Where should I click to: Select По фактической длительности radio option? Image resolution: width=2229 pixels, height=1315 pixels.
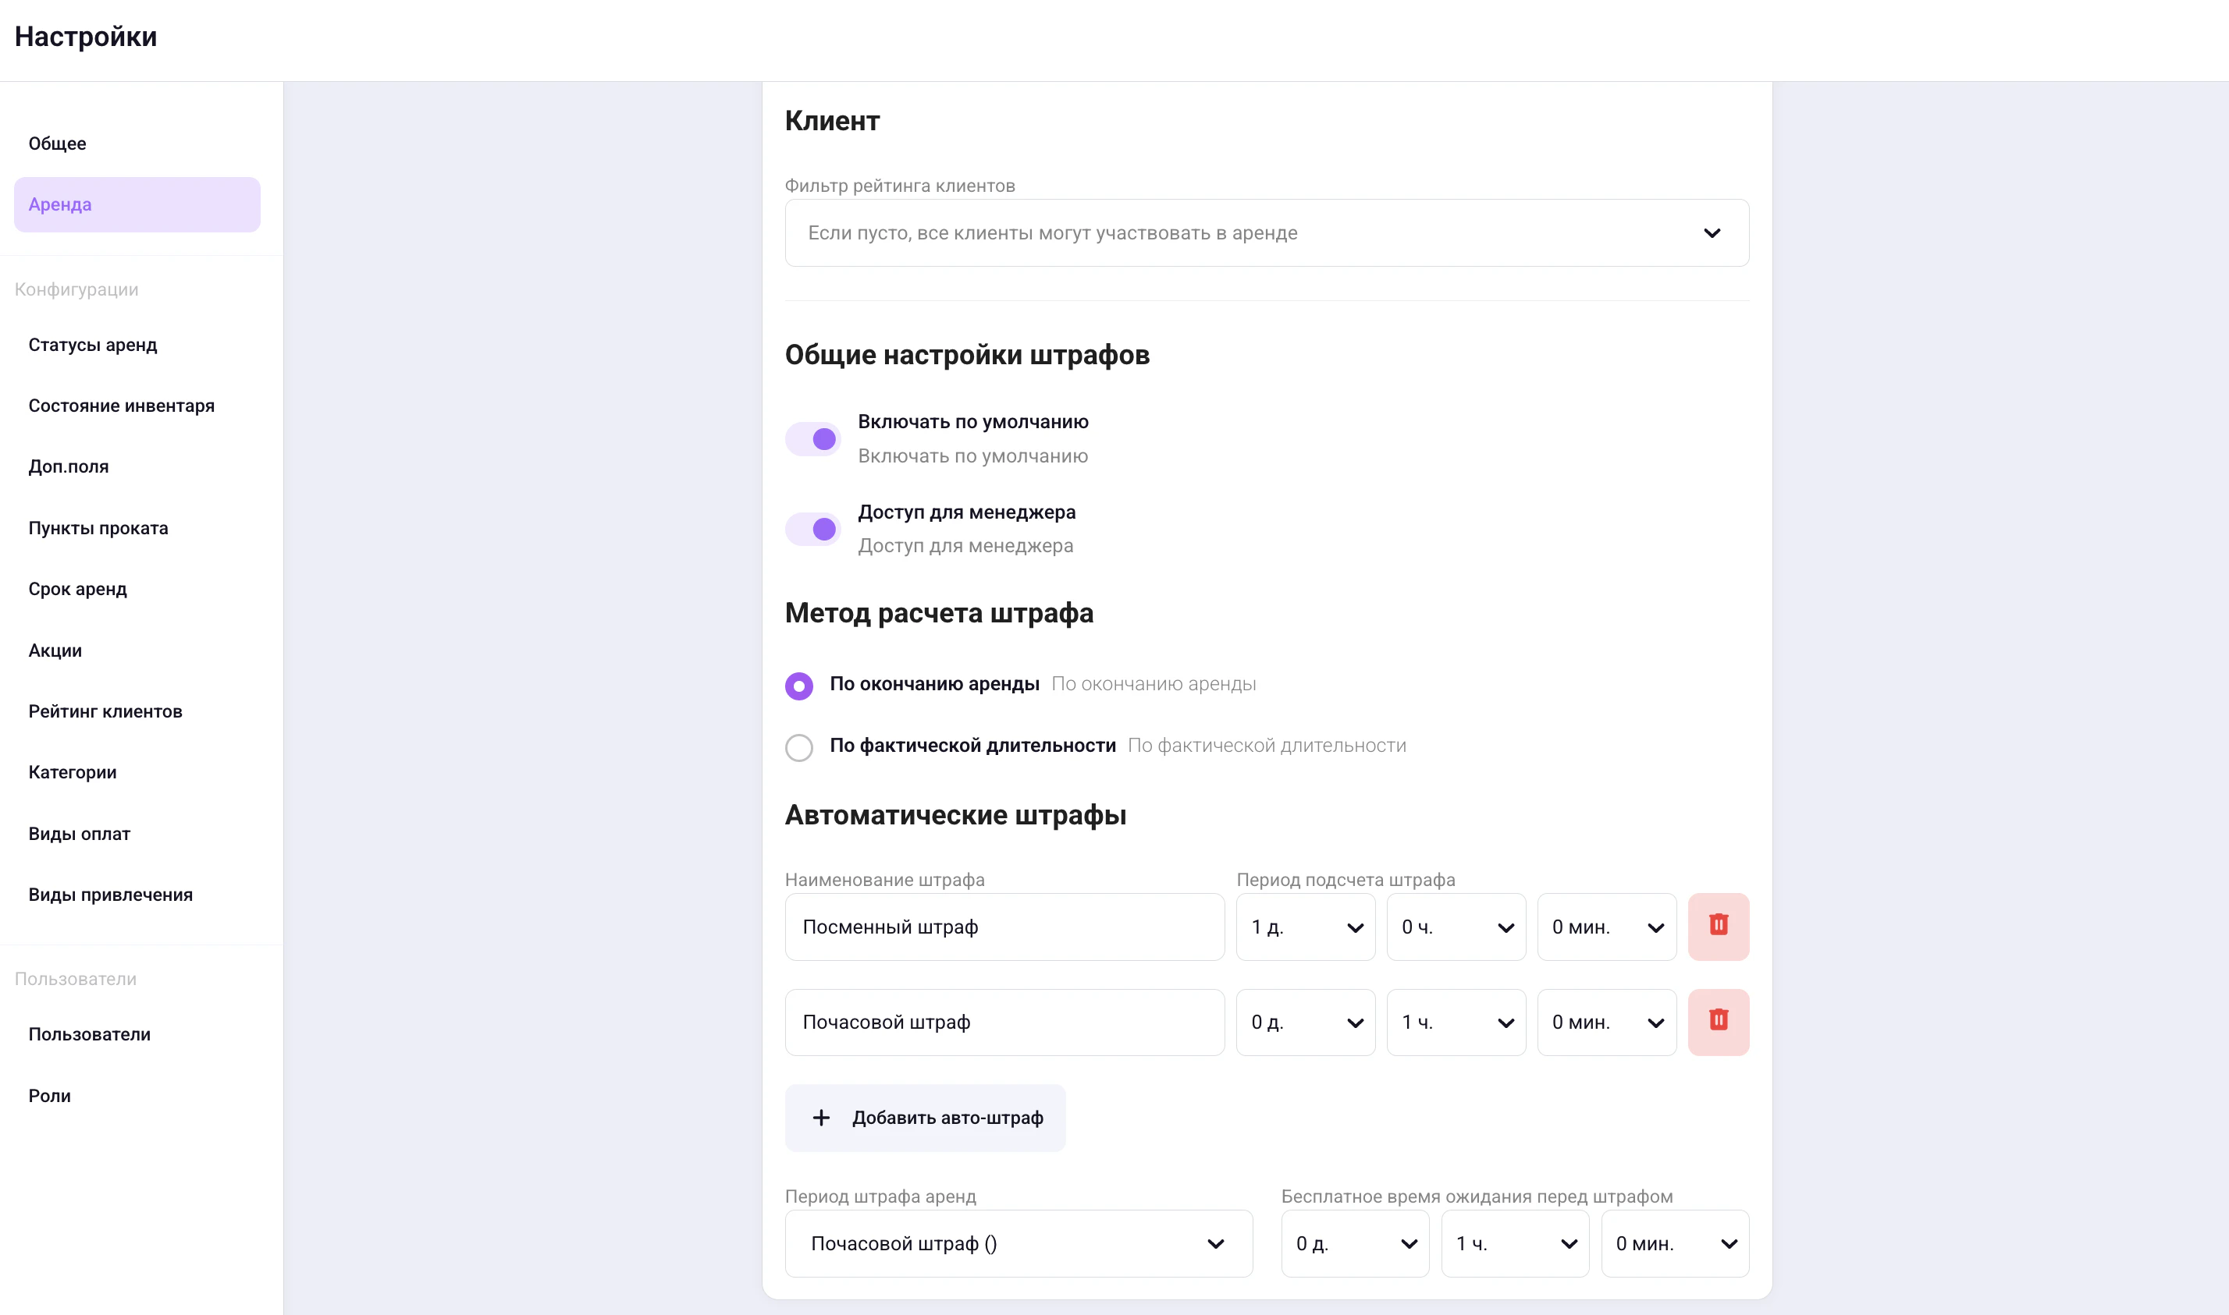(799, 747)
